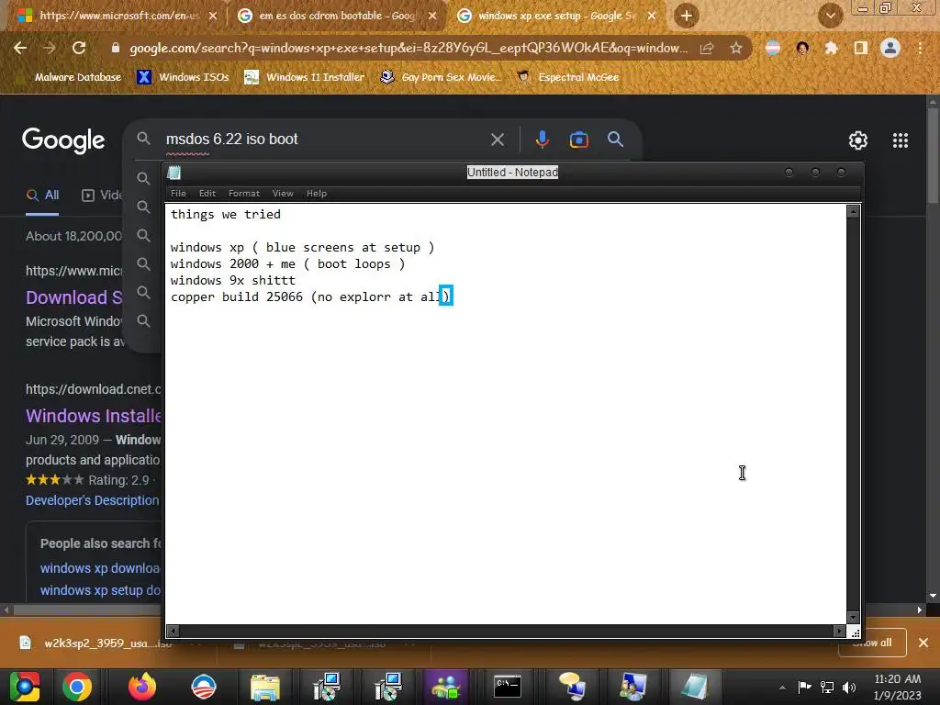This screenshot has height=705, width=940.
Task: Open the Windows 11 Installer bookmark
Action: (x=305, y=77)
